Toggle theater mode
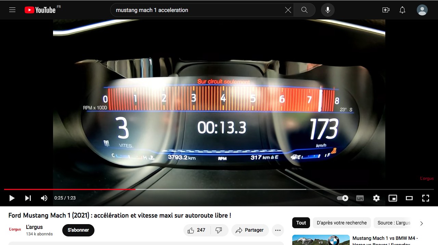This screenshot has width=438, height=245. pyautogui.click(x=409, y=198)
